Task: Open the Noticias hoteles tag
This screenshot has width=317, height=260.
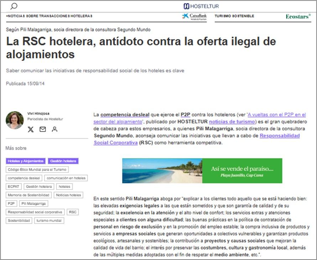Action: (x=68, y=195)
